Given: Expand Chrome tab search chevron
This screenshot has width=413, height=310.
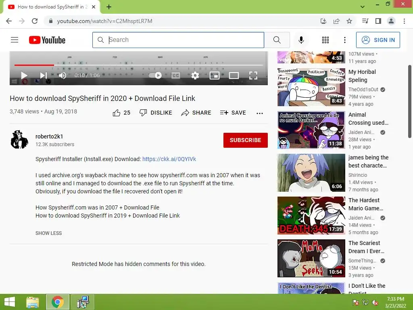Looking at the screenshot, I should tap(363, 6).
